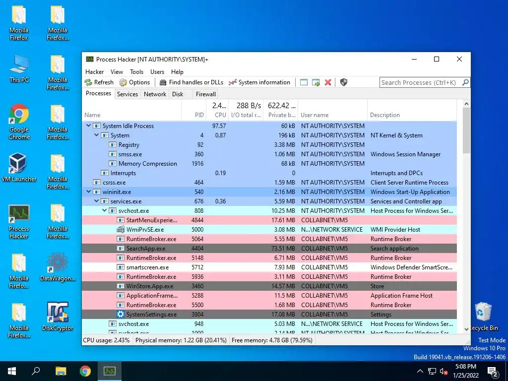Image resolution: width=508 pixels, height=381 pixels.
Task: Switch to the Network tab
Action: [x=155, y=94]
